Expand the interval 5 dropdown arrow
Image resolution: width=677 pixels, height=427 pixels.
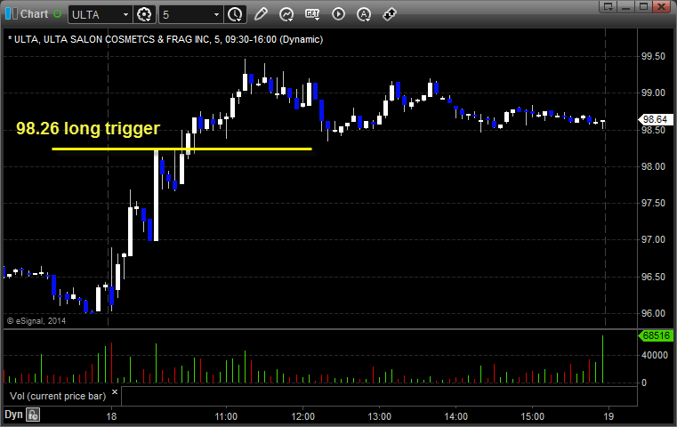(217, 15)
